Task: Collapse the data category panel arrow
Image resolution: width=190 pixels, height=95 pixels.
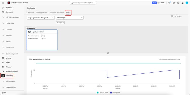Action: 108,53
